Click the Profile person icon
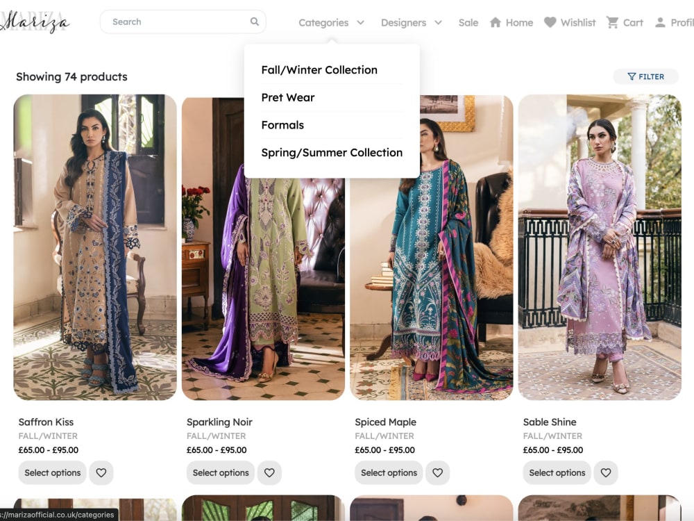The image size is (694, 521). pyautogui.click(x=660, y=23)
